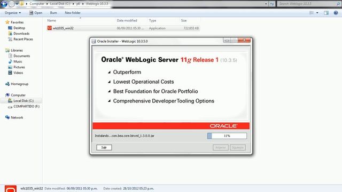
Task: Open the Videos library
Action: pos(18,73)
